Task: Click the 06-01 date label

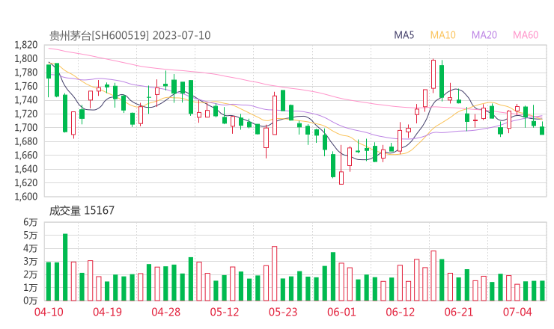Action: pyautogui.click(x=341, y=312)
